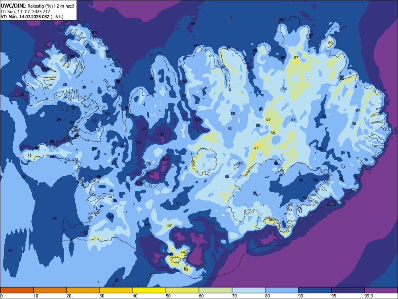Click the humidity value 44 on the map
The width and height of the screenshot is (398, 299).
[183, 252]
